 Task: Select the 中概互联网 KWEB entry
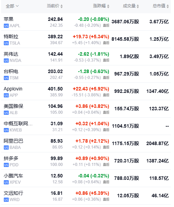(86, 126)
